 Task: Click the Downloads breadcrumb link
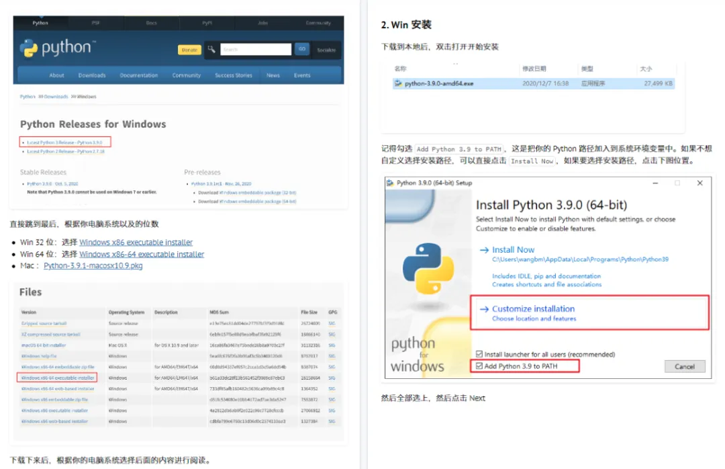point(56,97)
